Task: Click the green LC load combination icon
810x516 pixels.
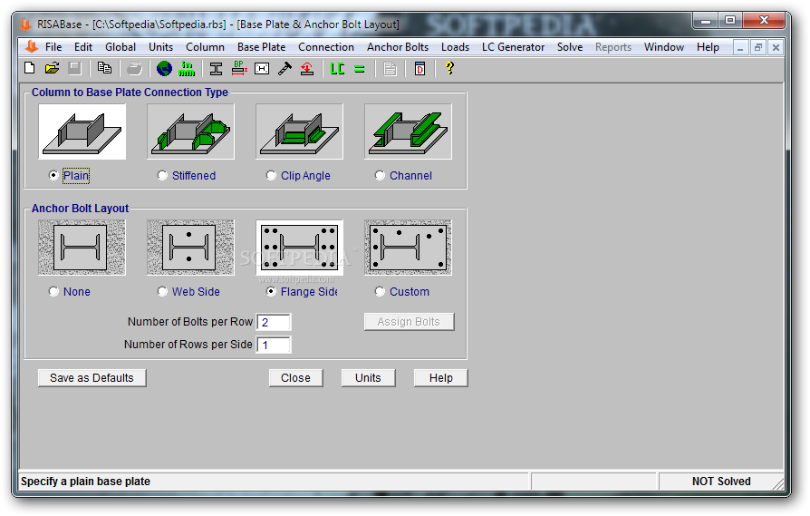Action: pos(337,68)
